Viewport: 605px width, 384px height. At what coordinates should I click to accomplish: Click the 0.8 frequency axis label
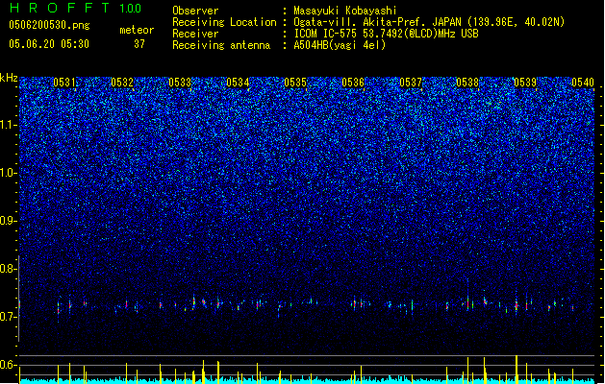click(x=8, y=269)
